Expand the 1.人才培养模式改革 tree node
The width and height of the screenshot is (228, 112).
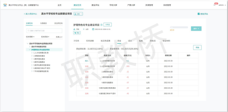point(32,53)
